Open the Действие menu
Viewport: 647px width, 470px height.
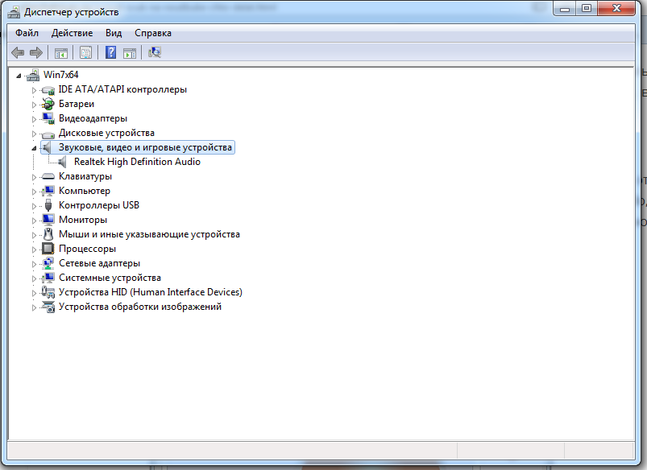(72, 33)
